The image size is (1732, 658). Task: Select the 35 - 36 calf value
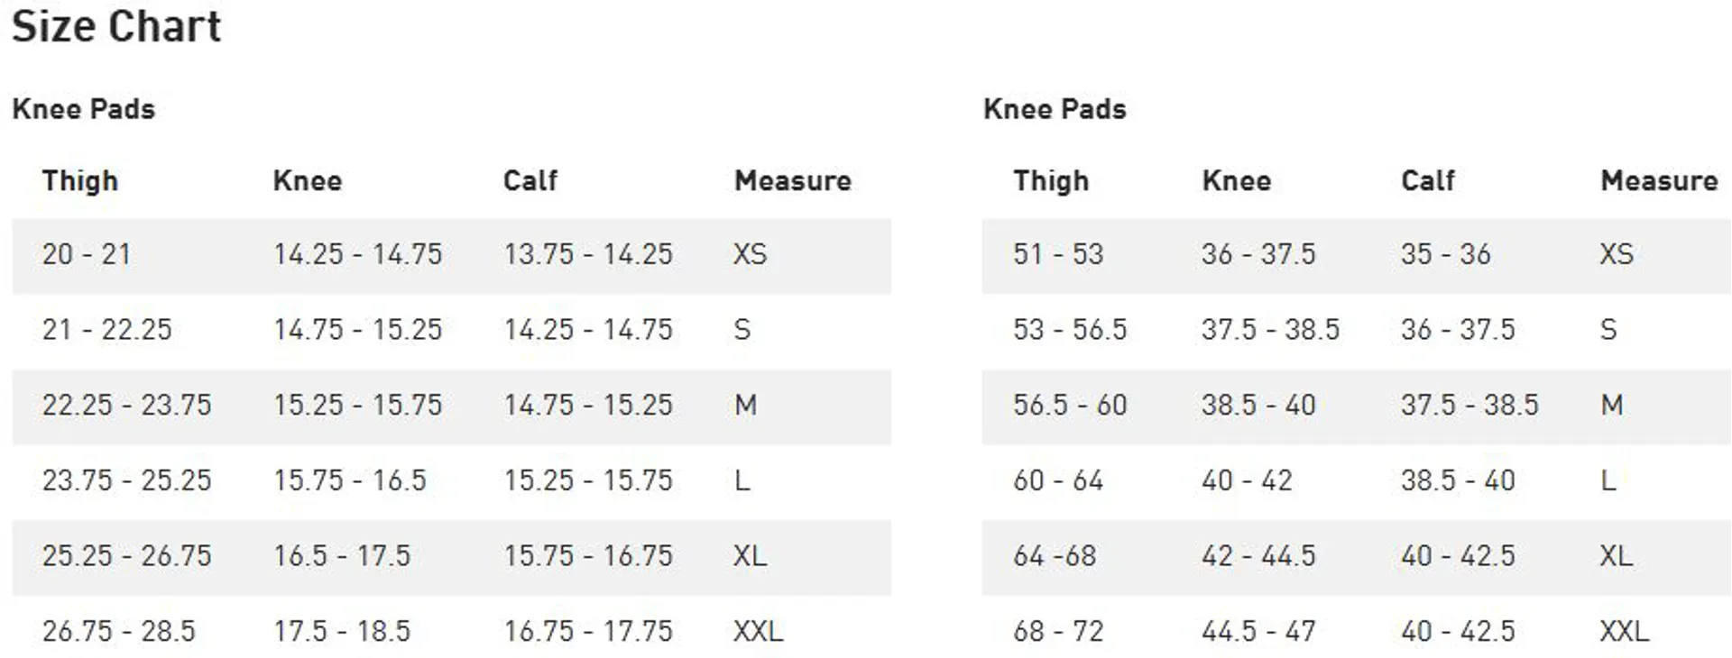click(1445, 254)
